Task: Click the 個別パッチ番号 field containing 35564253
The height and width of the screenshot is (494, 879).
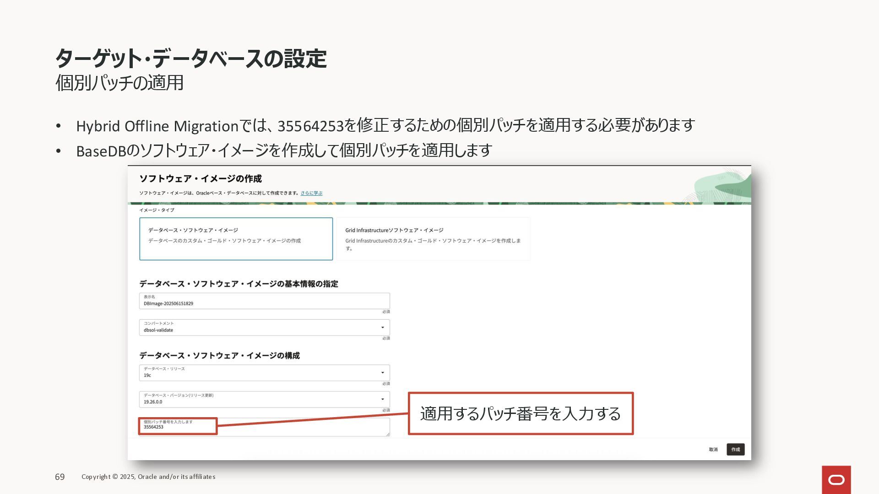Action: tap(265, 427)
